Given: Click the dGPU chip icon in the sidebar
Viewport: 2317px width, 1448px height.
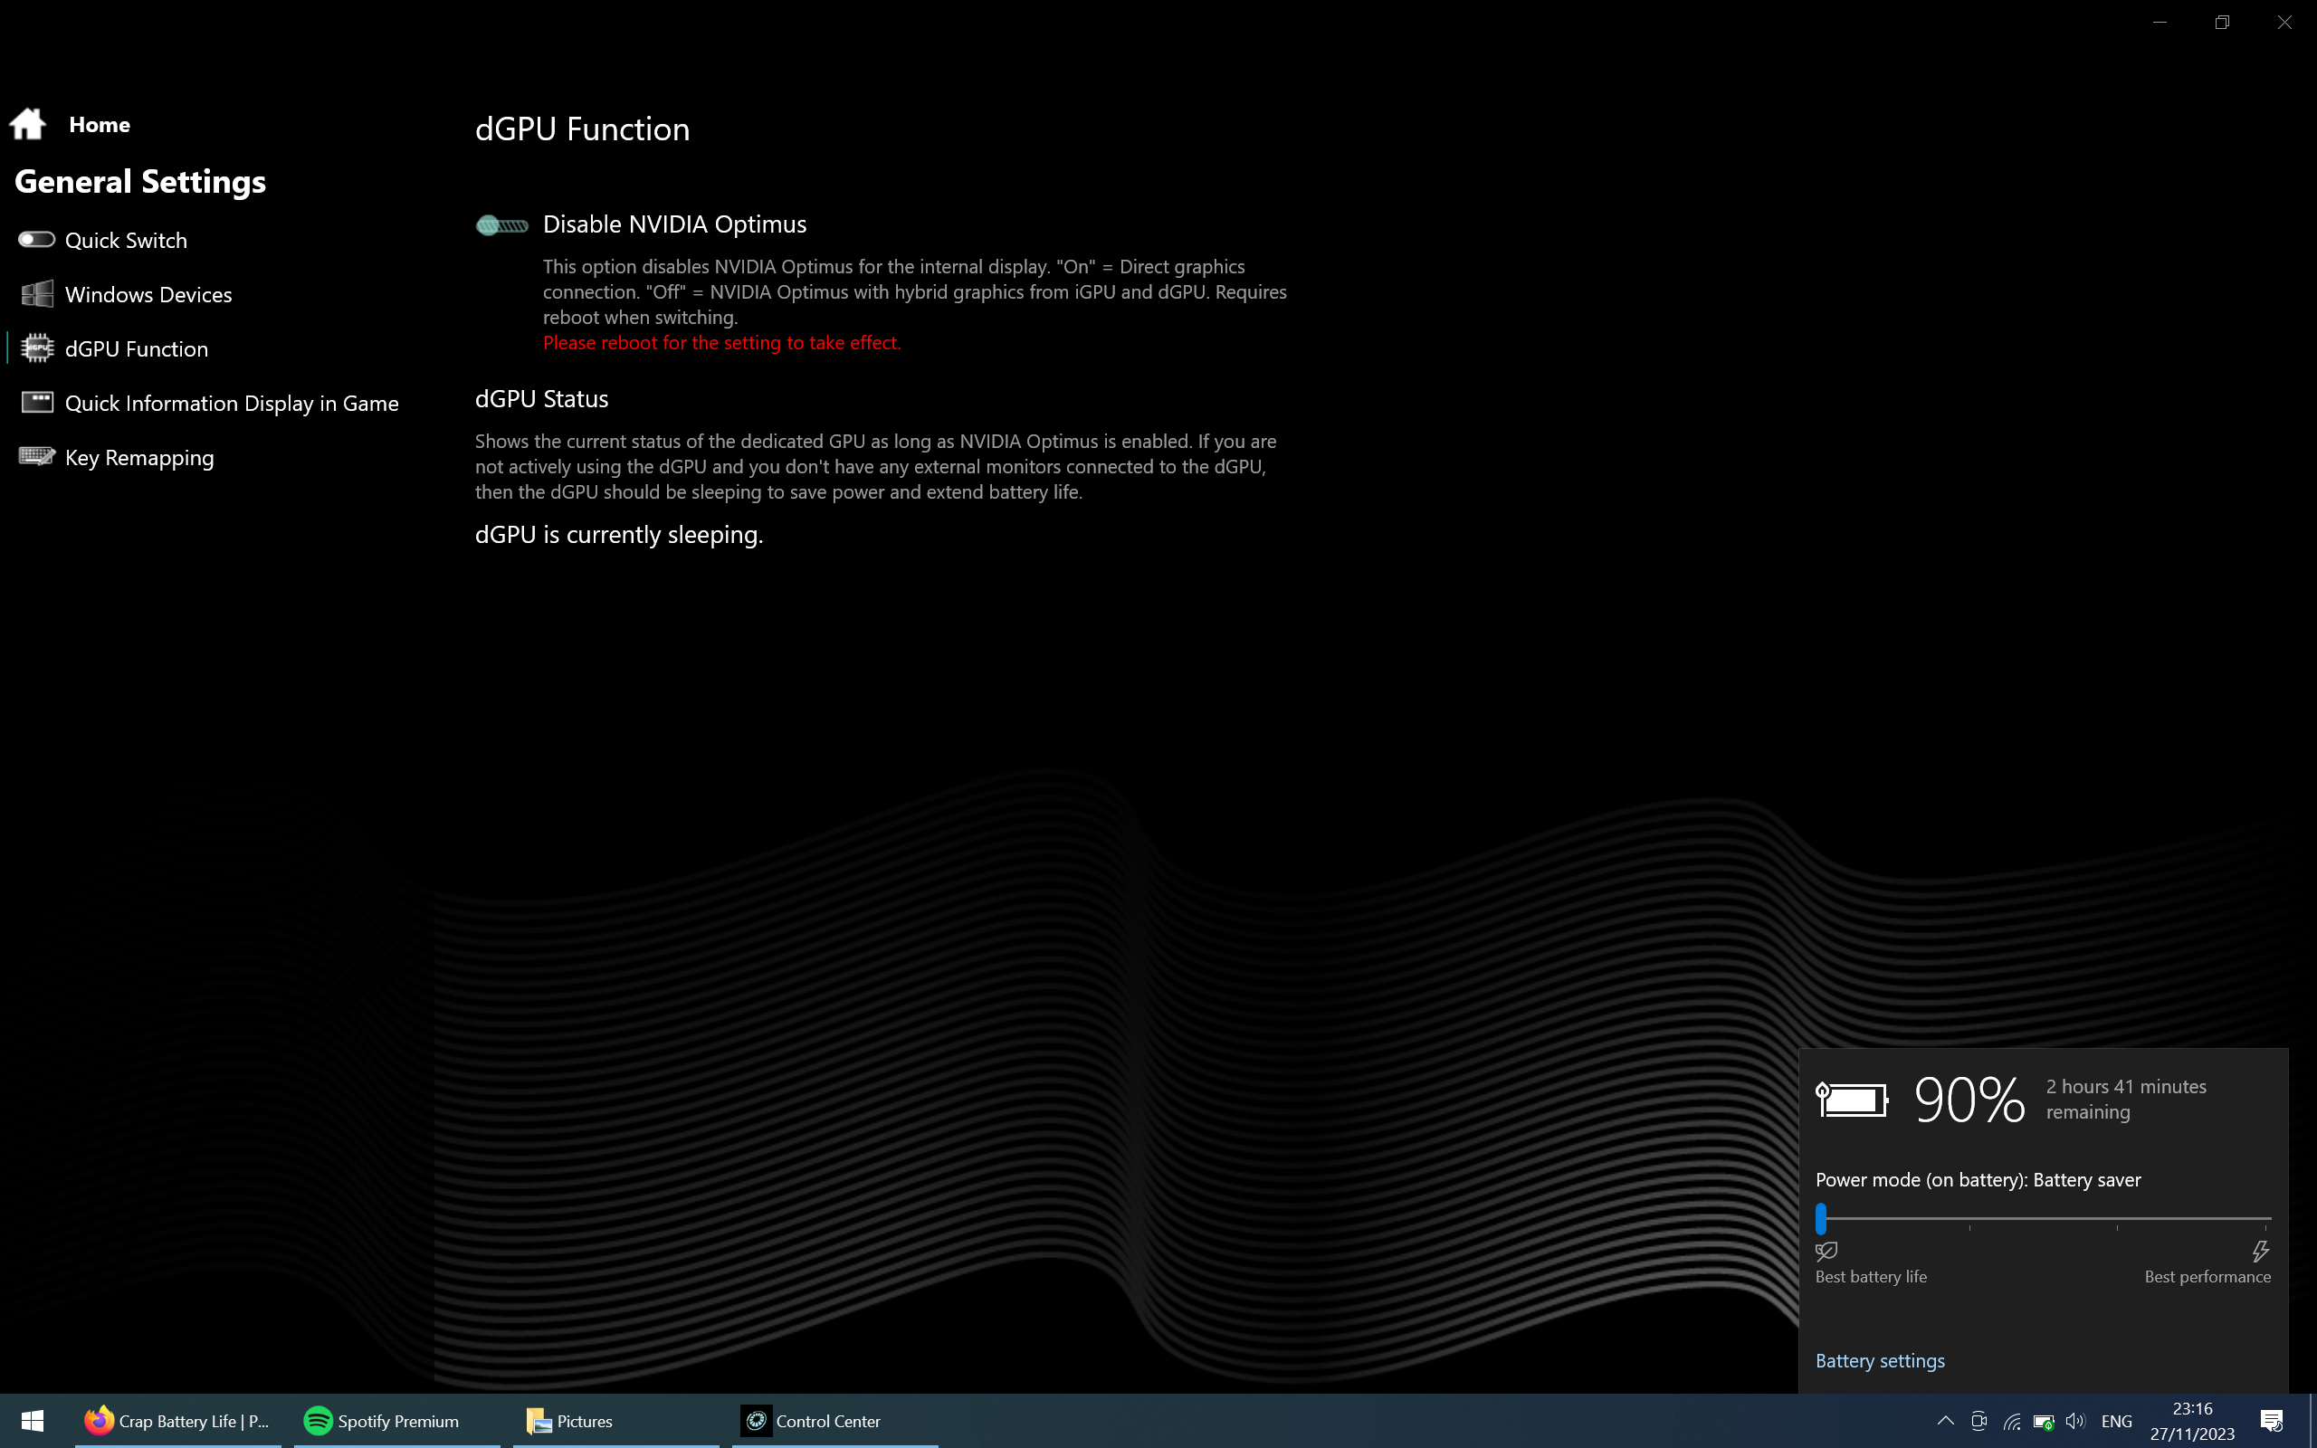Looking at the screenshot, I should (x=37, y=348).
